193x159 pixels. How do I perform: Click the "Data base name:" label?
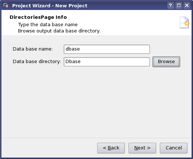point(33,49)
